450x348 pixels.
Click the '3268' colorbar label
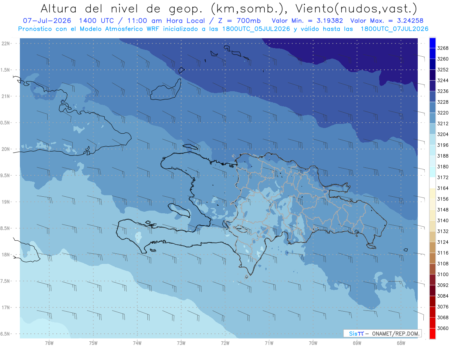coord(443,48)
